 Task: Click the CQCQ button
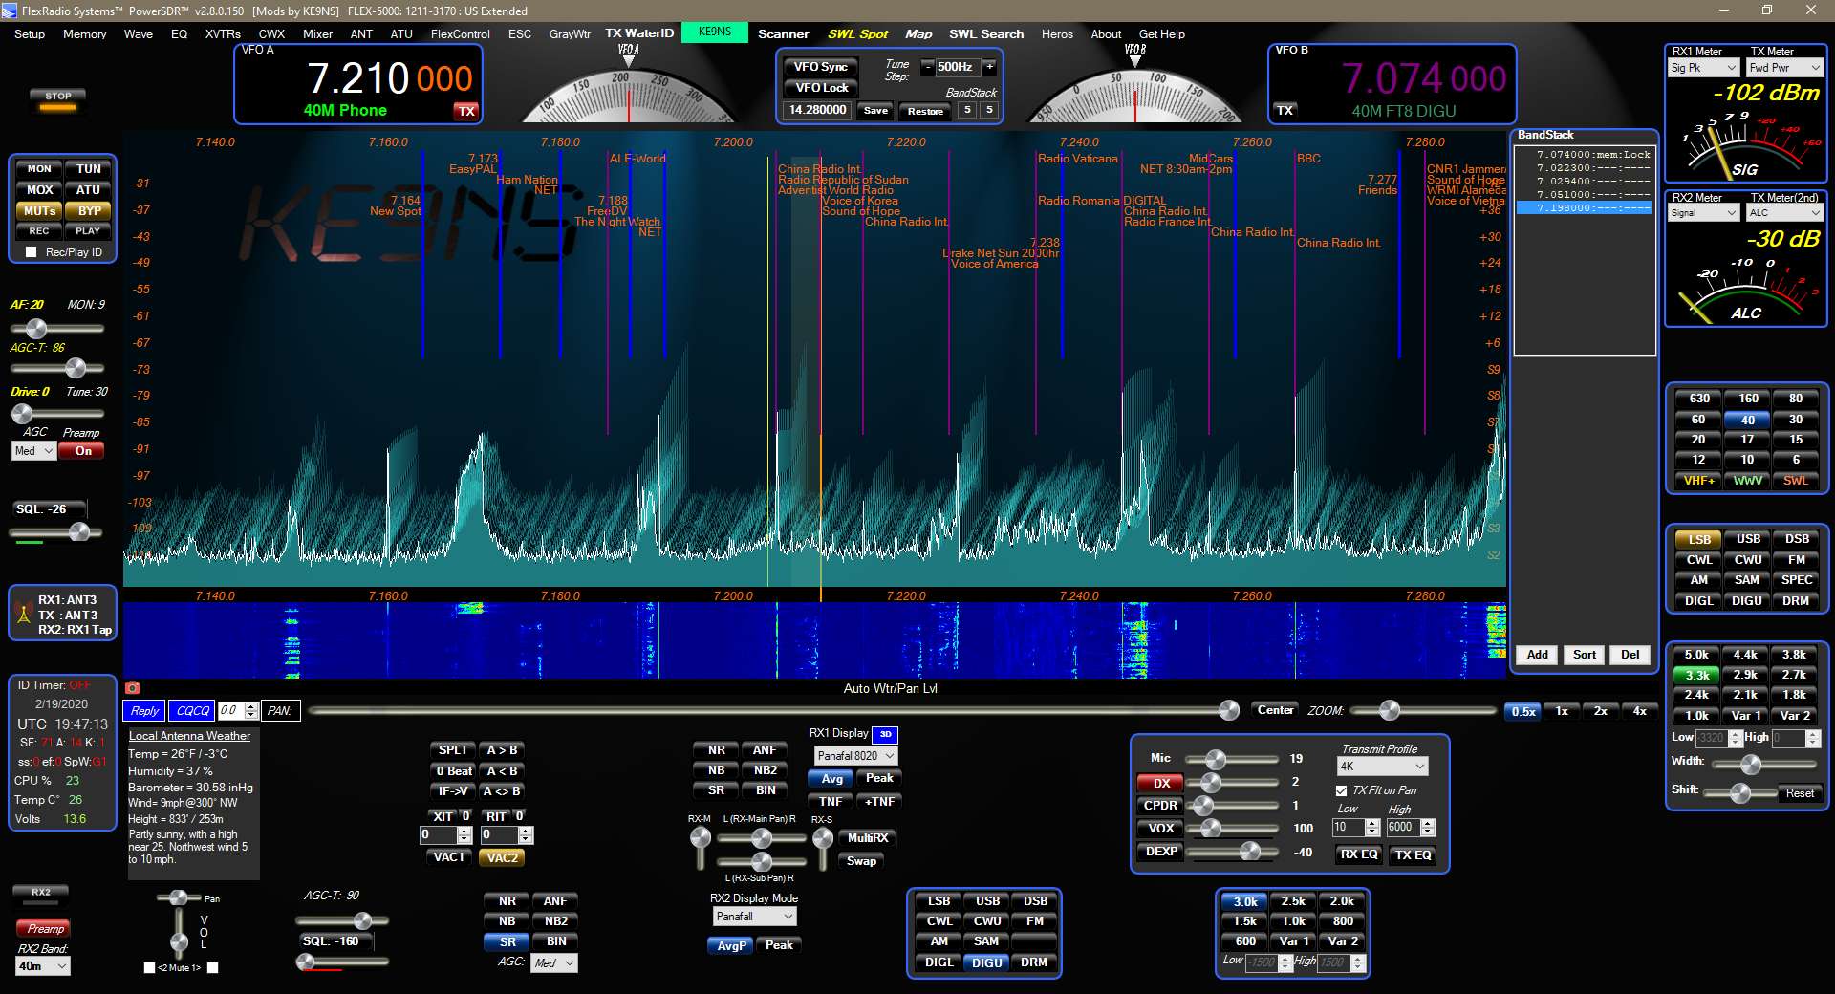pos(191,711)
